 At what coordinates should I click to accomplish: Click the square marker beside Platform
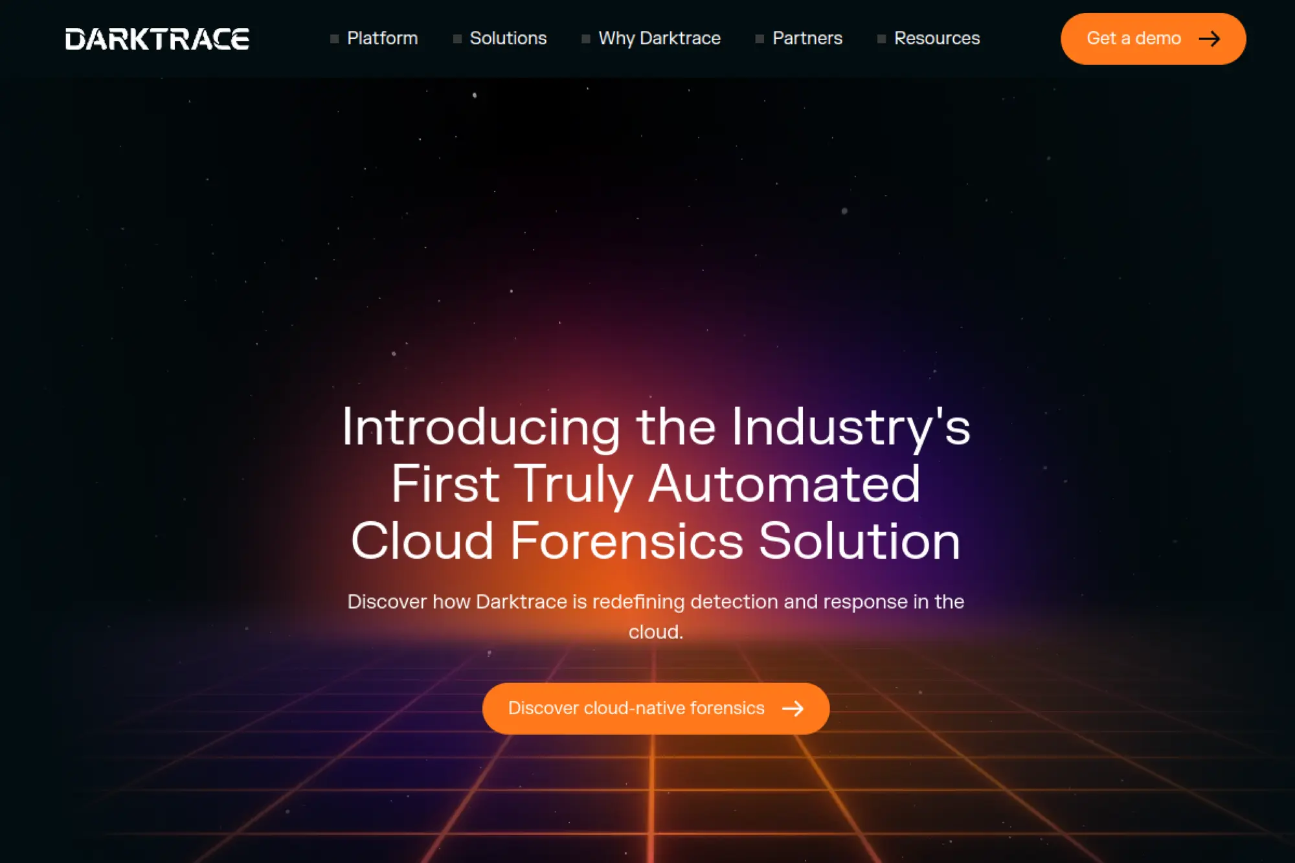334,39
